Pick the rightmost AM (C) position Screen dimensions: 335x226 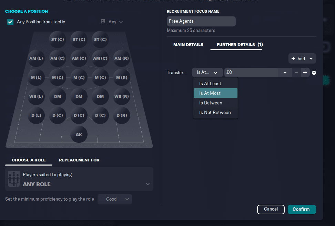[x=100, y=58]
